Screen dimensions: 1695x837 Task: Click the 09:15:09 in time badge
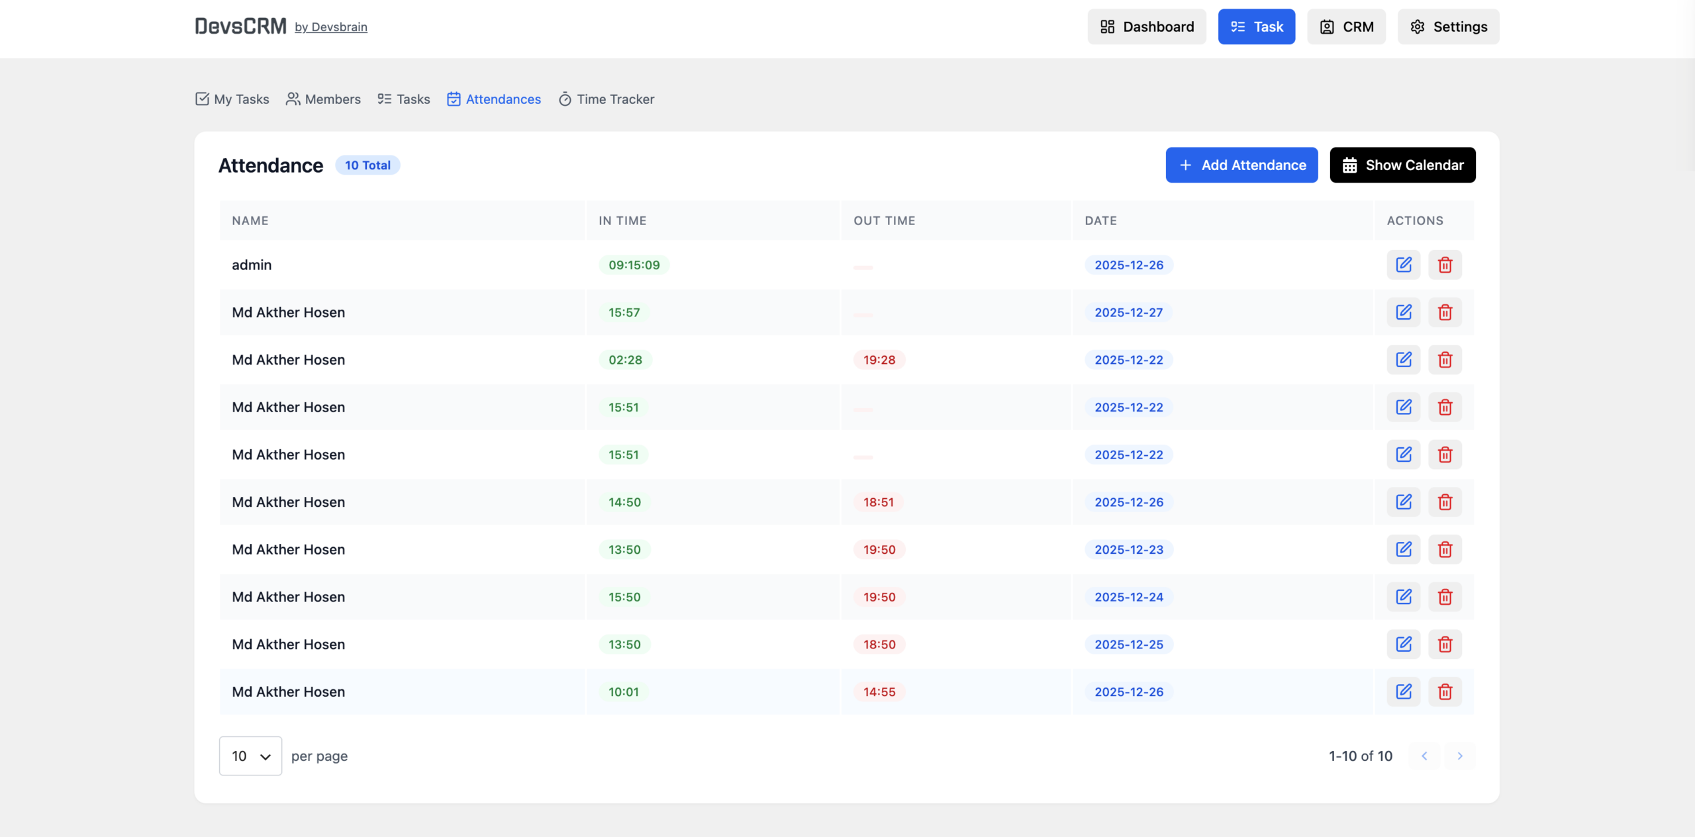pos(634,265)
